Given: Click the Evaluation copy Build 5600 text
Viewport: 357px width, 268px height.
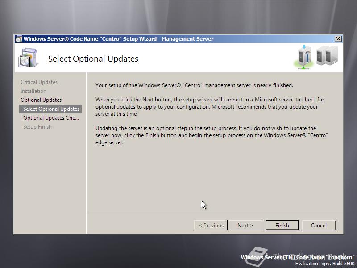Looking at the screenshot, I should [325, 264].
